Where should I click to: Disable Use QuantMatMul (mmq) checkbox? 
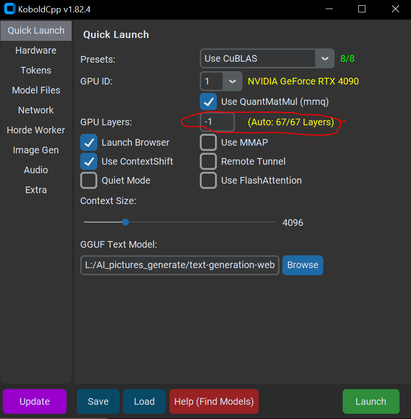[x=208, y=102]
